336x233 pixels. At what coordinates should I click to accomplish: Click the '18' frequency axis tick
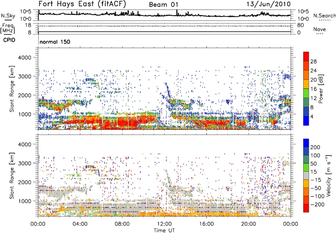(28, 25)
